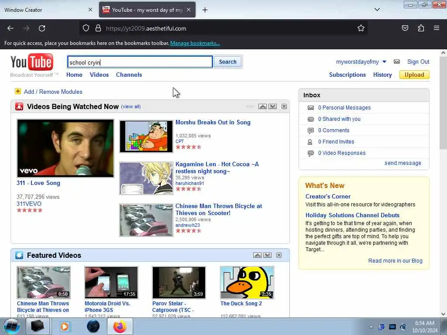Open haruhichan91 channel link
Viewport: 447px width, 335px height.
tap(189, 183)
